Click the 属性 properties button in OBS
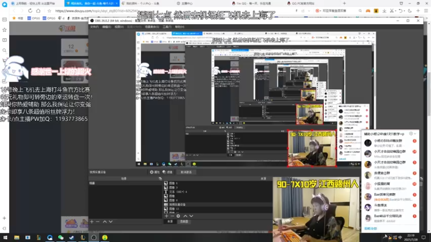431x242 pixels. [x=155, y=172]
